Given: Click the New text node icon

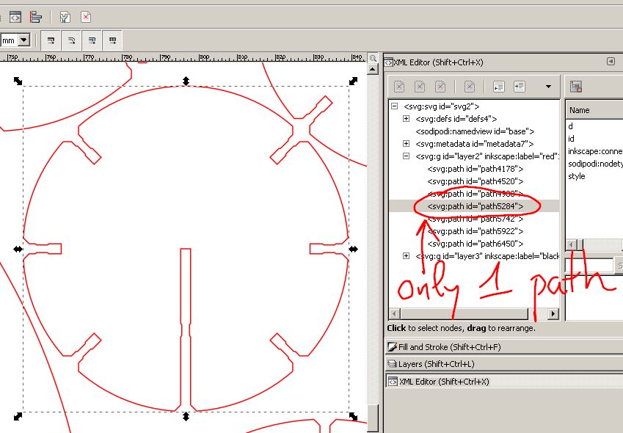Looking at the screenshot, I should coord(420,86).
